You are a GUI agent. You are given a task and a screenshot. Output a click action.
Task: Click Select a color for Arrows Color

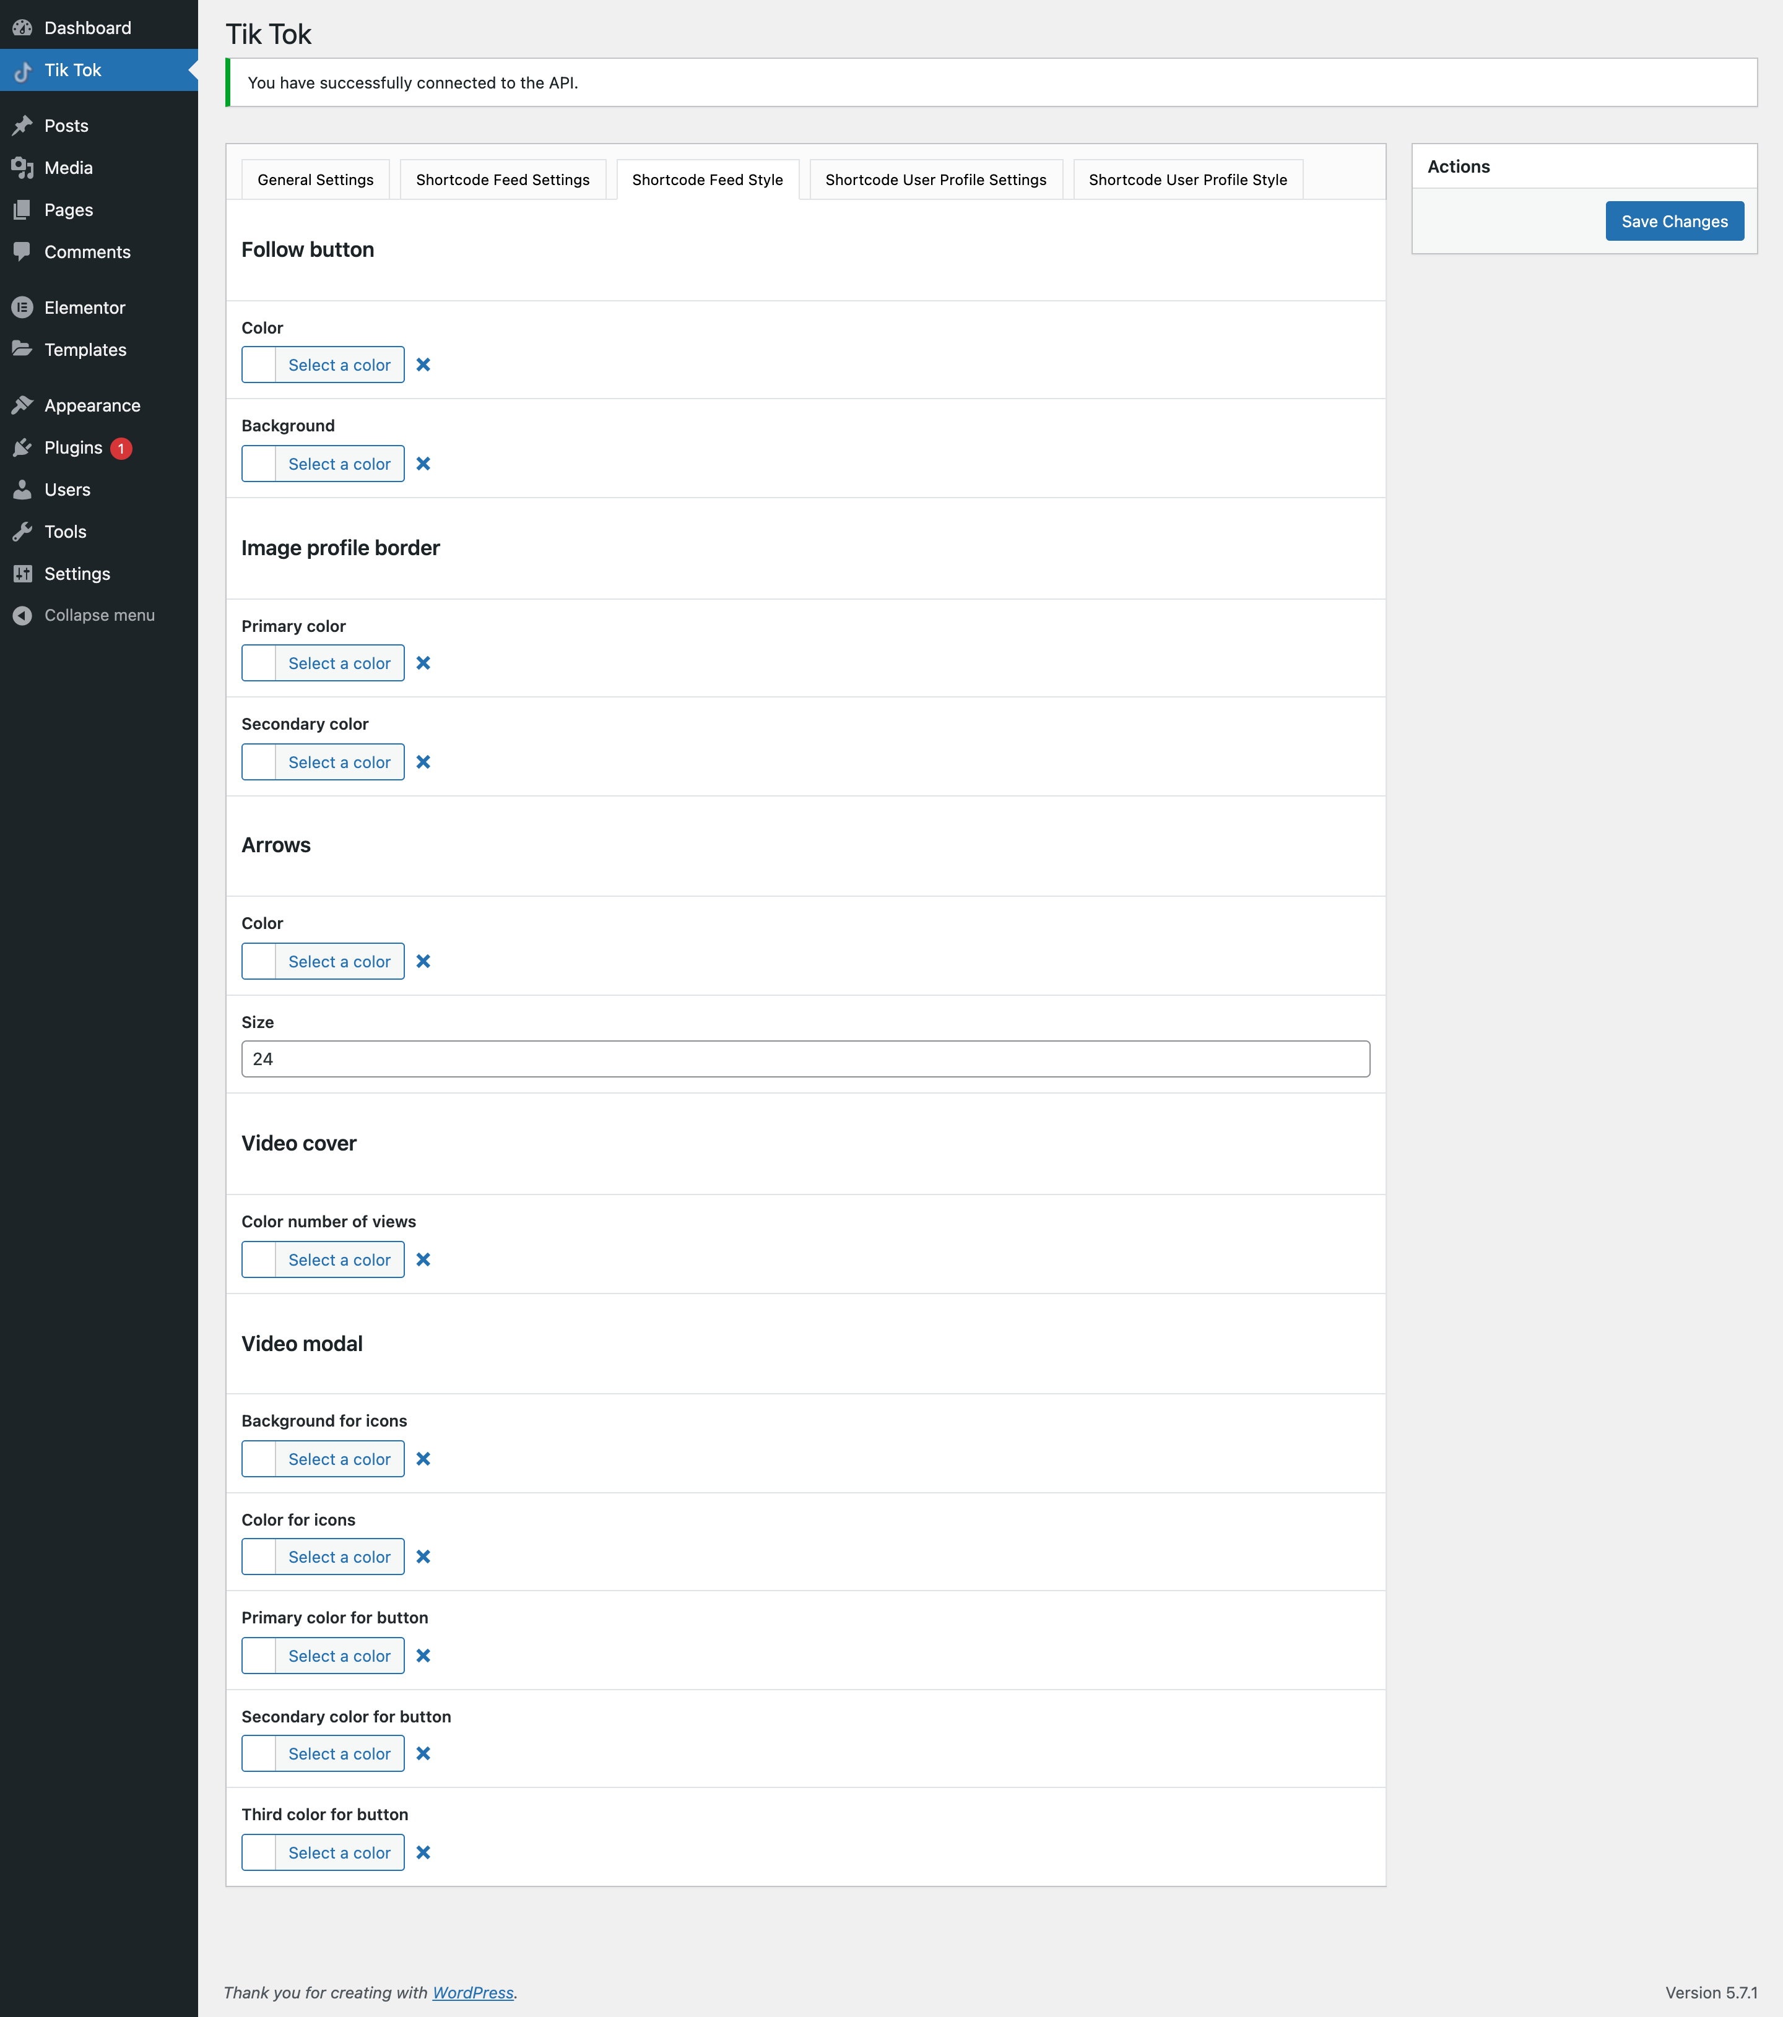coord(340,961)
